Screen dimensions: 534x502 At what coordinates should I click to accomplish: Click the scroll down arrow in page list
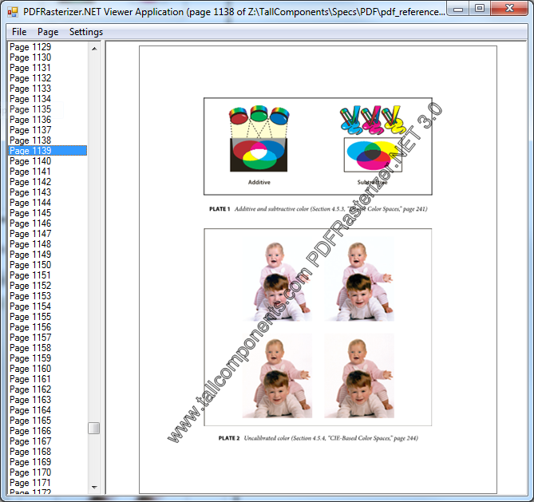(x=94, y=488)
